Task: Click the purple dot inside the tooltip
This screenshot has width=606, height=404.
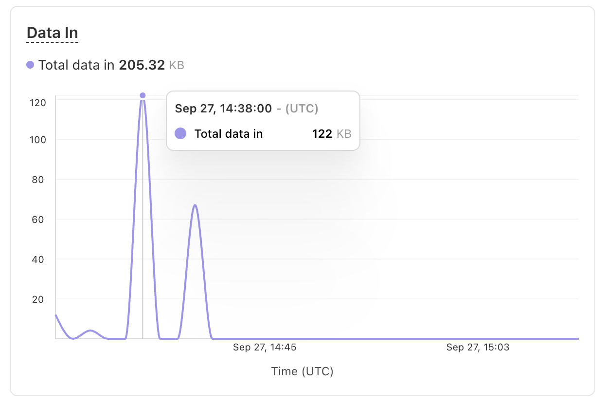Action: point(180,133)
